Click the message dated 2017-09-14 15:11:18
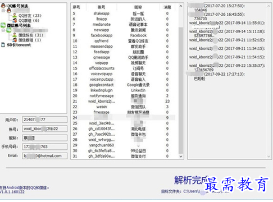 [227, 31]
